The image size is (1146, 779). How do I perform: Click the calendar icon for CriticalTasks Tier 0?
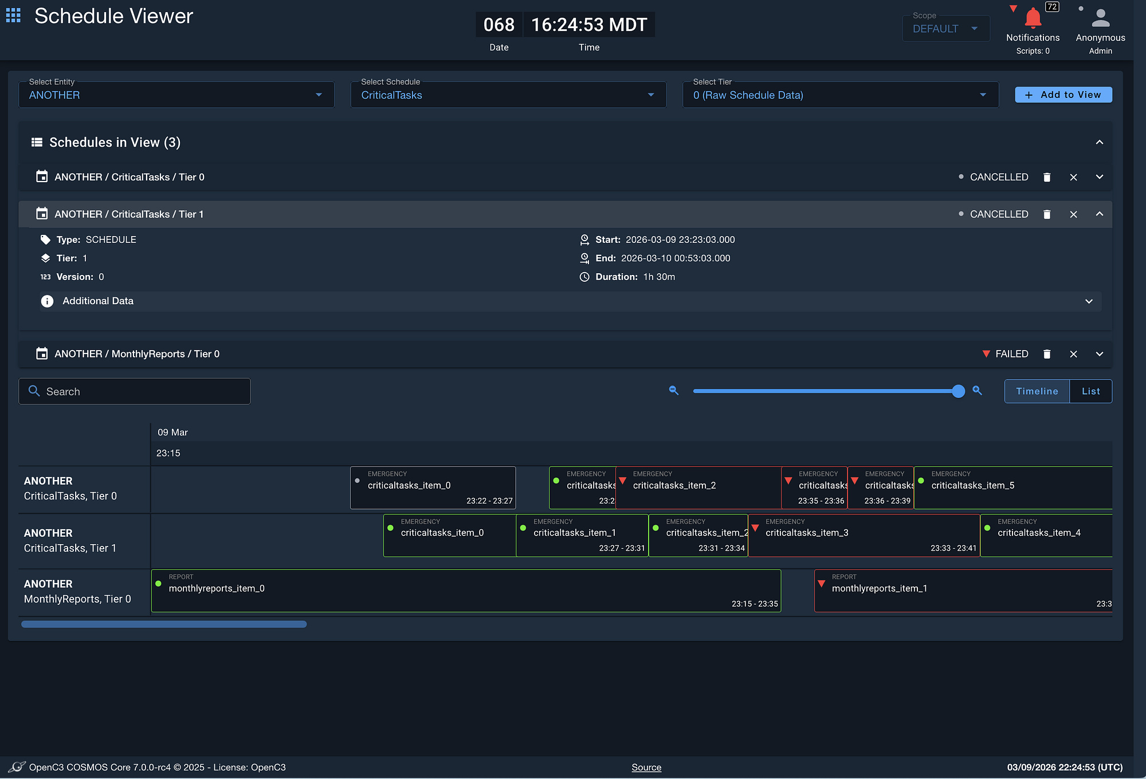tap(42, 176)
